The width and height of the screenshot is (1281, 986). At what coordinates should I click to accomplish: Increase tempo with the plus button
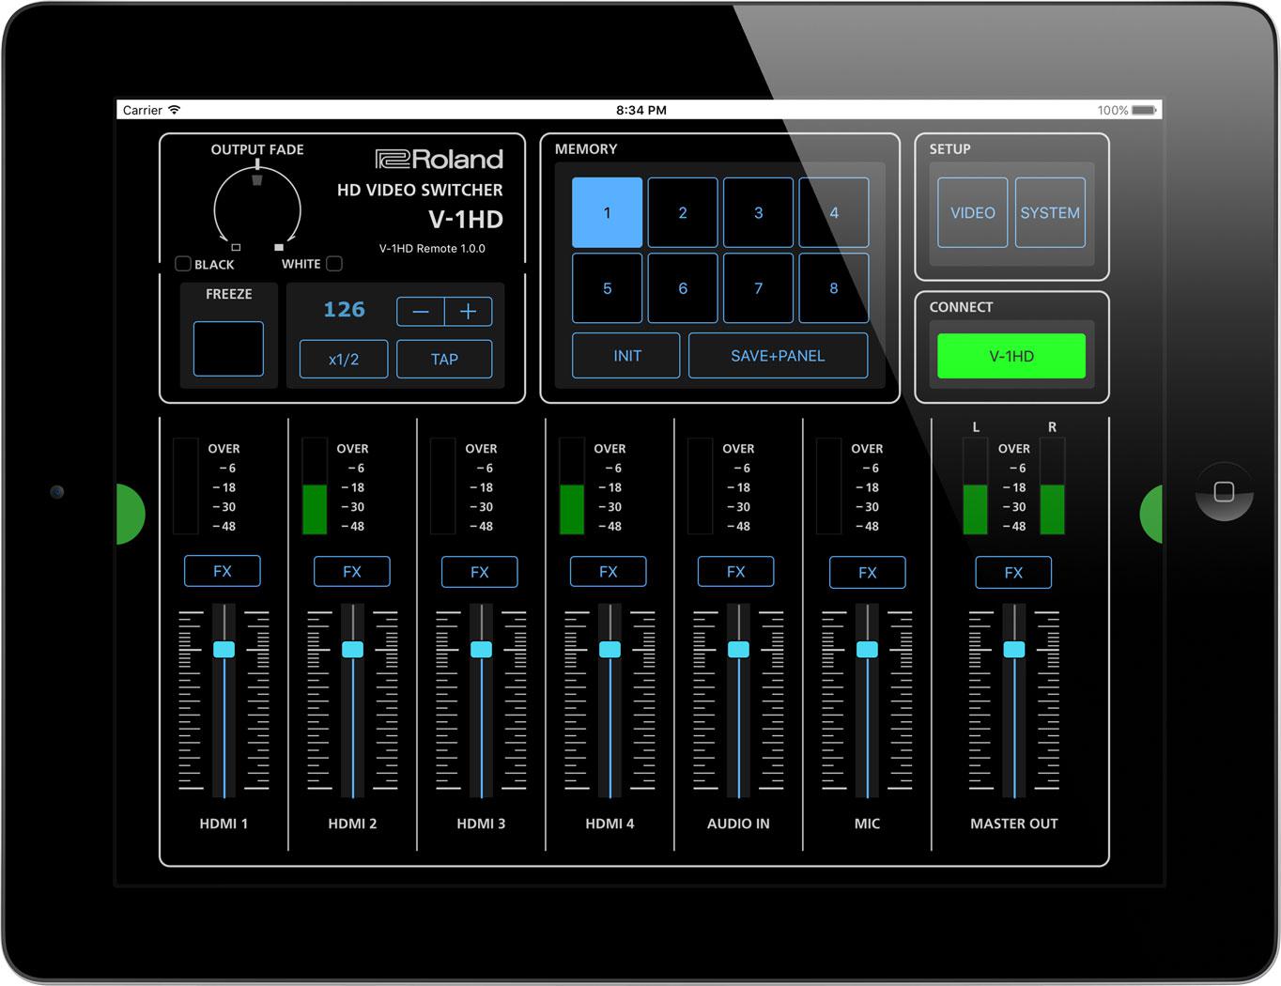[x=468, y=312]
